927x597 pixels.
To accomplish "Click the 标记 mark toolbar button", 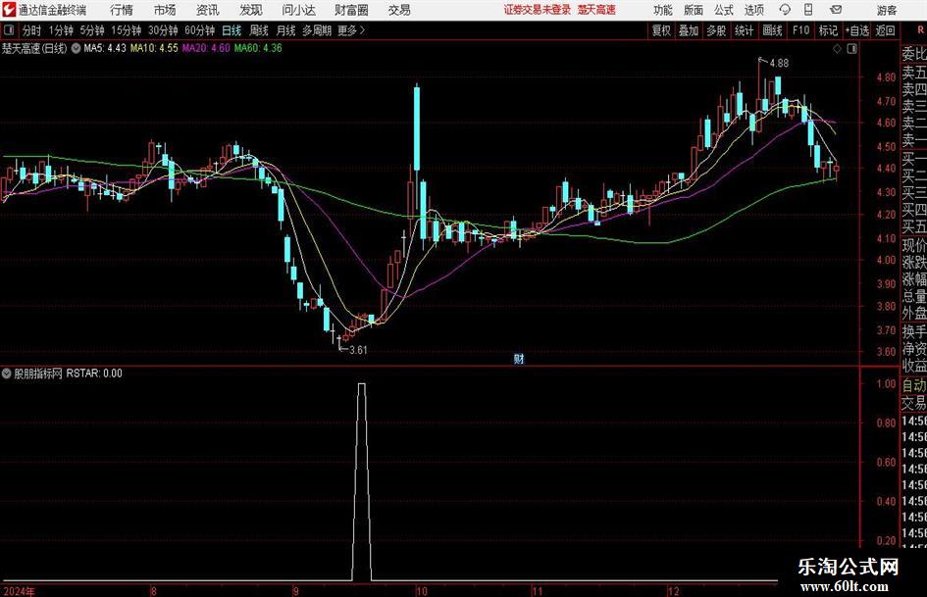I will pyautogui.click(x=828, y=30).
